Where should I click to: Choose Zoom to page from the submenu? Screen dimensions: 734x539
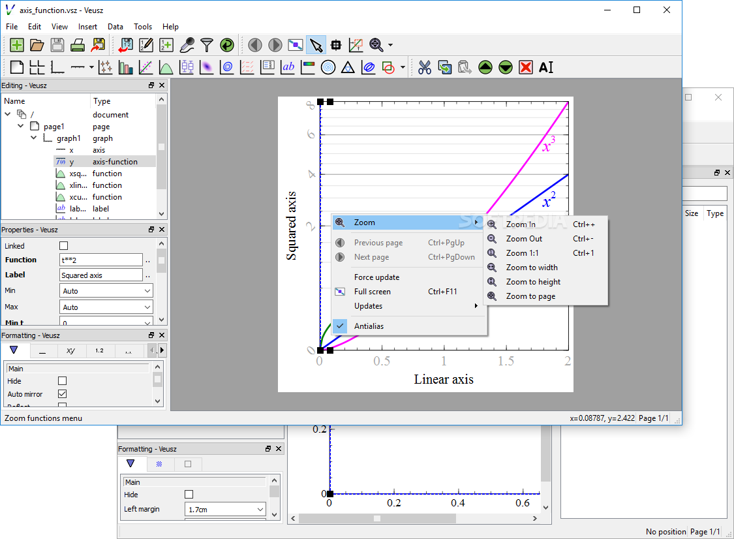click(546, 296)
